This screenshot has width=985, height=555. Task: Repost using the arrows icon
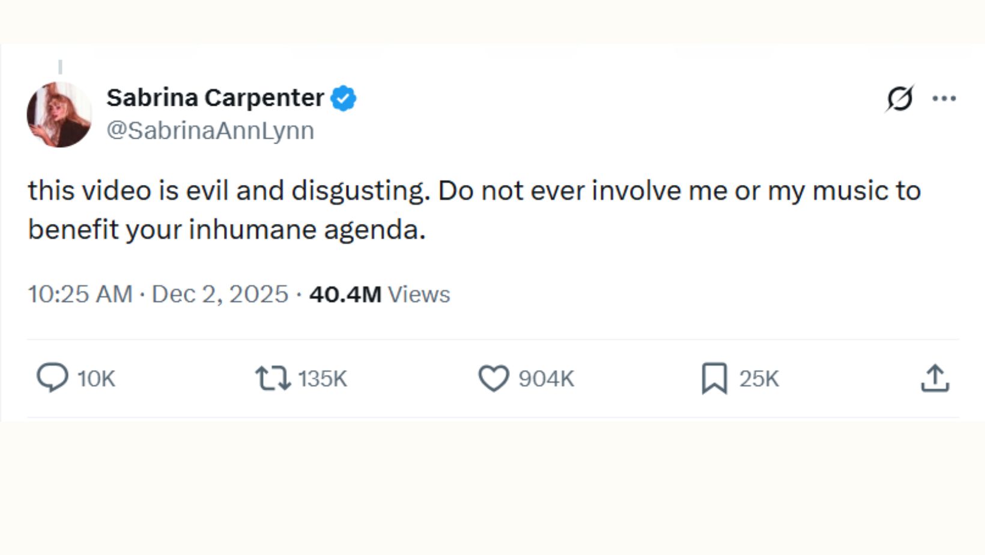tap(273, 379)
